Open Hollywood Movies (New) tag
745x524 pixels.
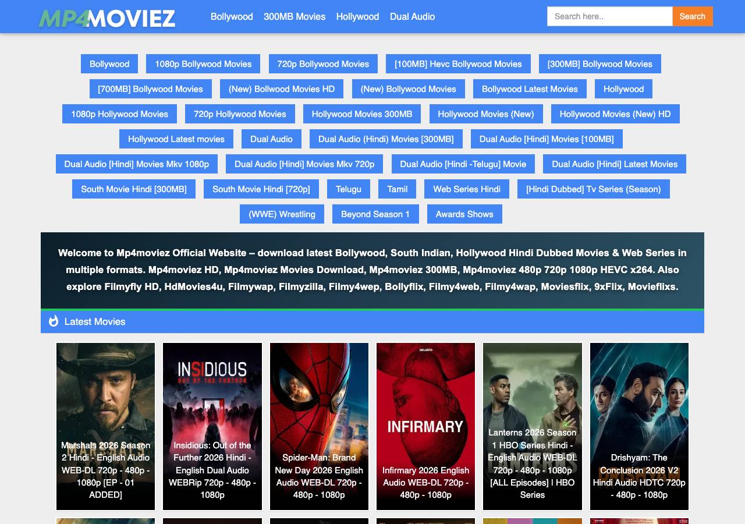click(x=486, y=114)
